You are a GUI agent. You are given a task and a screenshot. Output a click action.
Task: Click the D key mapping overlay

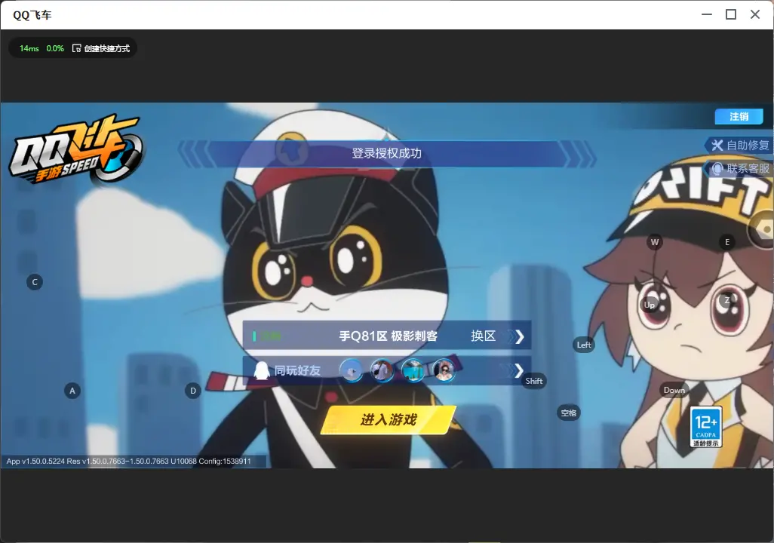click(193, 391)
